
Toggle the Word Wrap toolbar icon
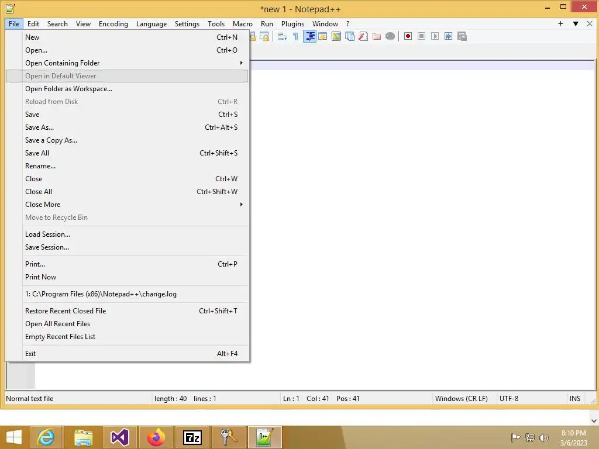(283, 36)
